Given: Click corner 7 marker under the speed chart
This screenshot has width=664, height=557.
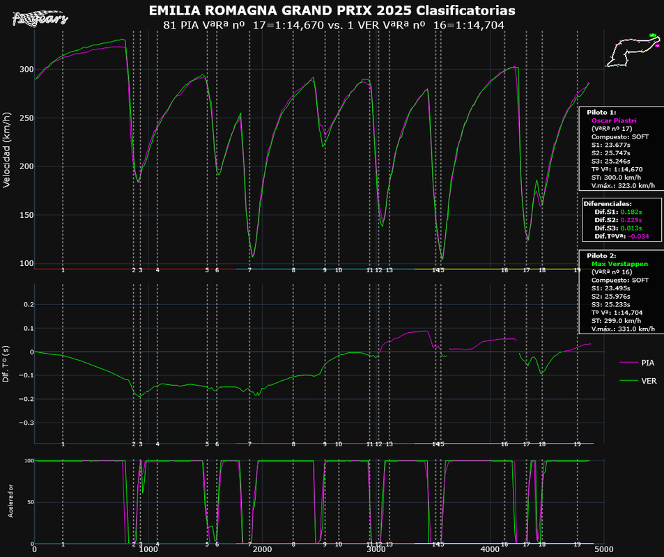Looking at the screenshot, I should click(x=249, y=270).
